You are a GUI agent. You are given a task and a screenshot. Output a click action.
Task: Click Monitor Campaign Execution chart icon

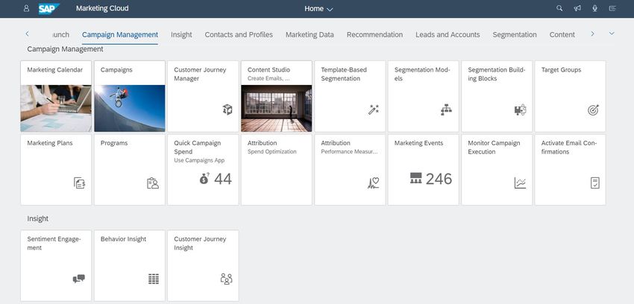520,183
